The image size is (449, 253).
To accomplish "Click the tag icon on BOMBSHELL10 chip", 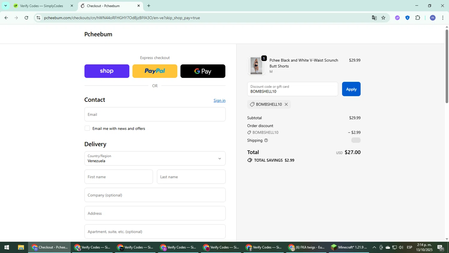I will click(252, 104).
